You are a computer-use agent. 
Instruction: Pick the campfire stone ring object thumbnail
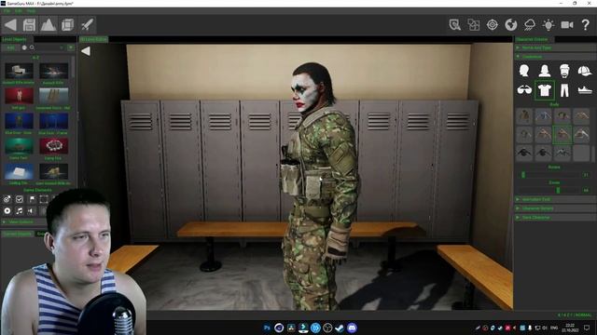pyautogui.click(x=54, y=146)
